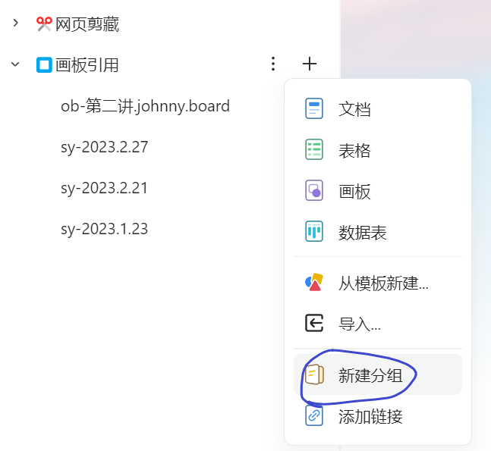Screen dimensions: 491x451
Task: Click the colorful template shapes icon
Action: 313,282
